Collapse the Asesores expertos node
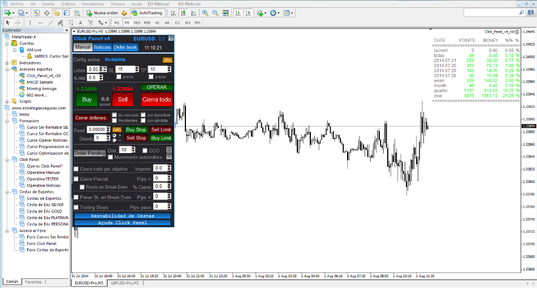Viewport: 537px width, 288px height. coord(7,69)
